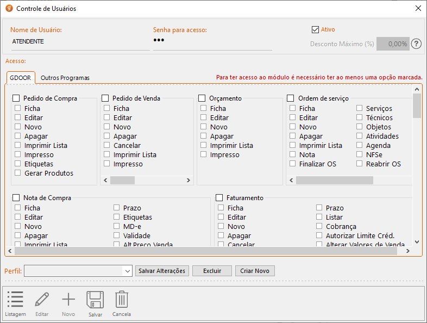This screenshot has height=323, width=427.
Task: Click the access panel scroll up arrow
Action: click(x=417, y=89)
